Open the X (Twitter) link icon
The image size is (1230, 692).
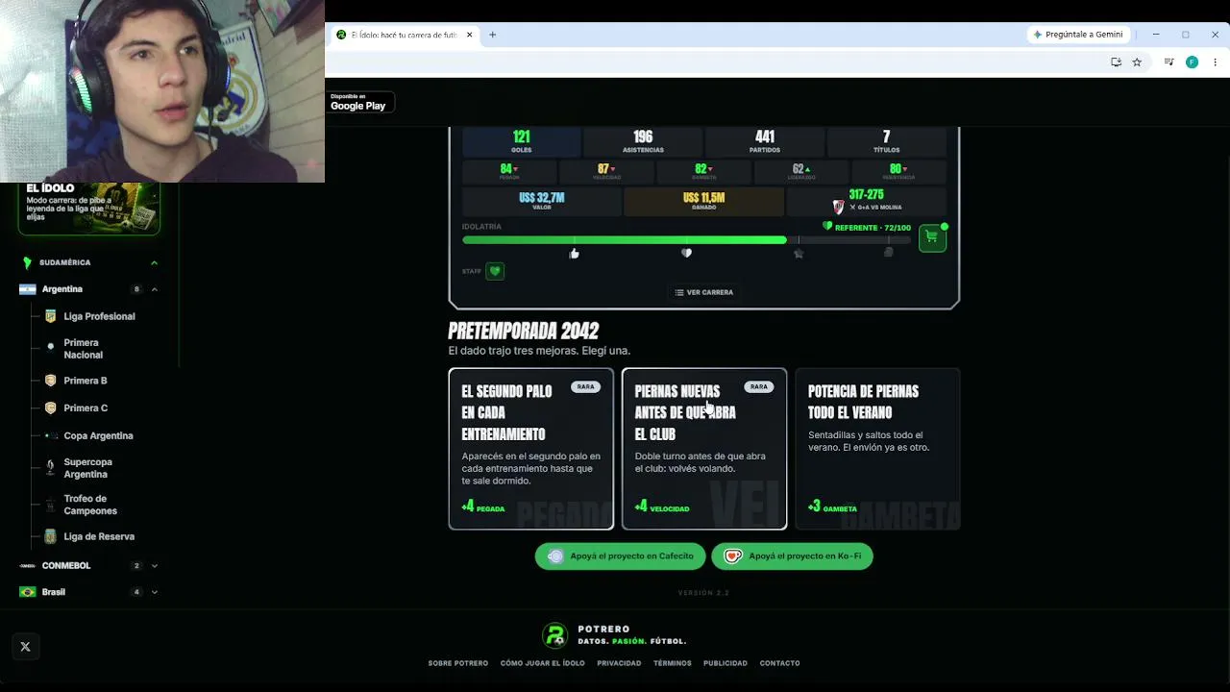(x=26, y=647)
